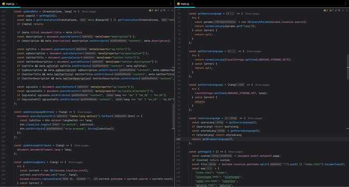349x187 pixels.
Task: Click the right pane vertical scrollbar thumb
Action: pos(348,67)
